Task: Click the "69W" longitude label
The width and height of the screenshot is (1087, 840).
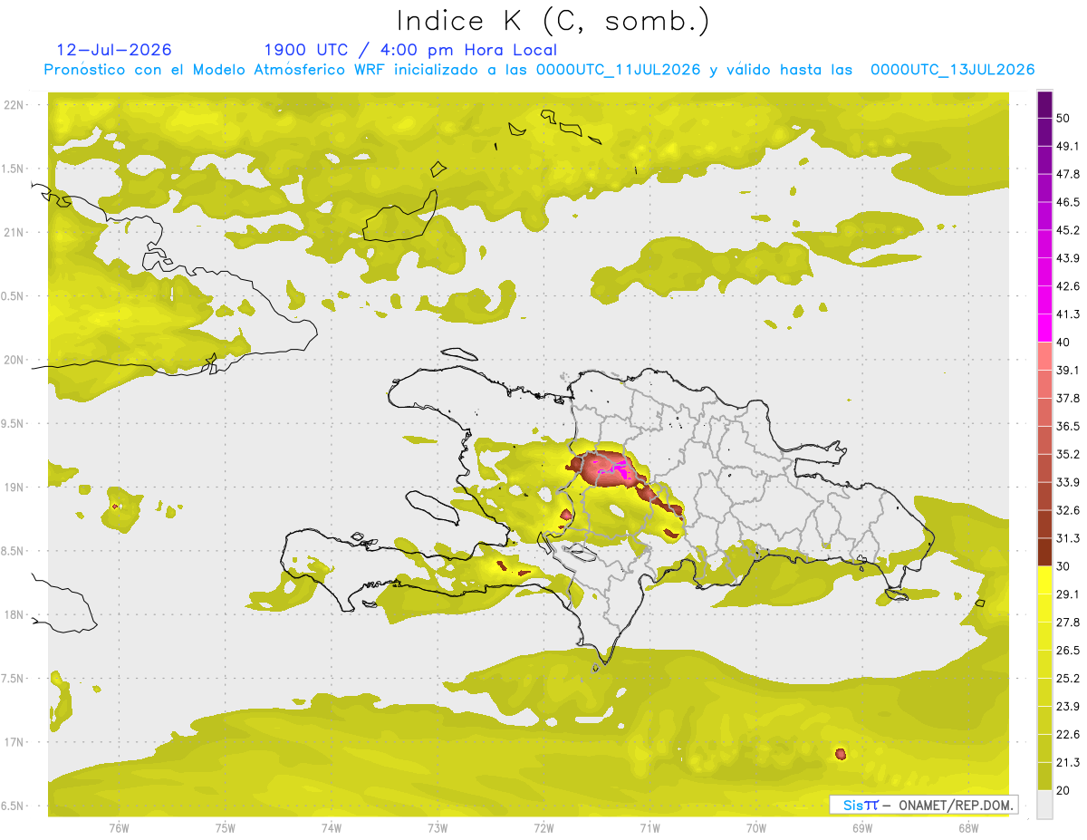Action: click(x=862, y=828)
